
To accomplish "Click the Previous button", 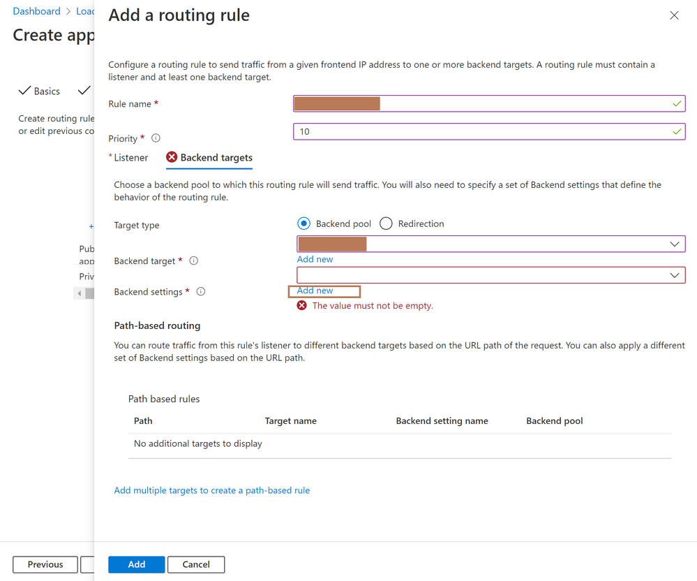I will tap(45, 564).
